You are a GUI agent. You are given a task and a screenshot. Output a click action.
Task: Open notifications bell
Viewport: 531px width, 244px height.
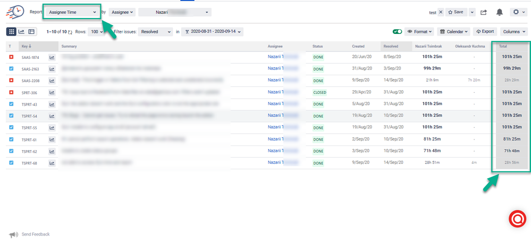coord(500,12)
